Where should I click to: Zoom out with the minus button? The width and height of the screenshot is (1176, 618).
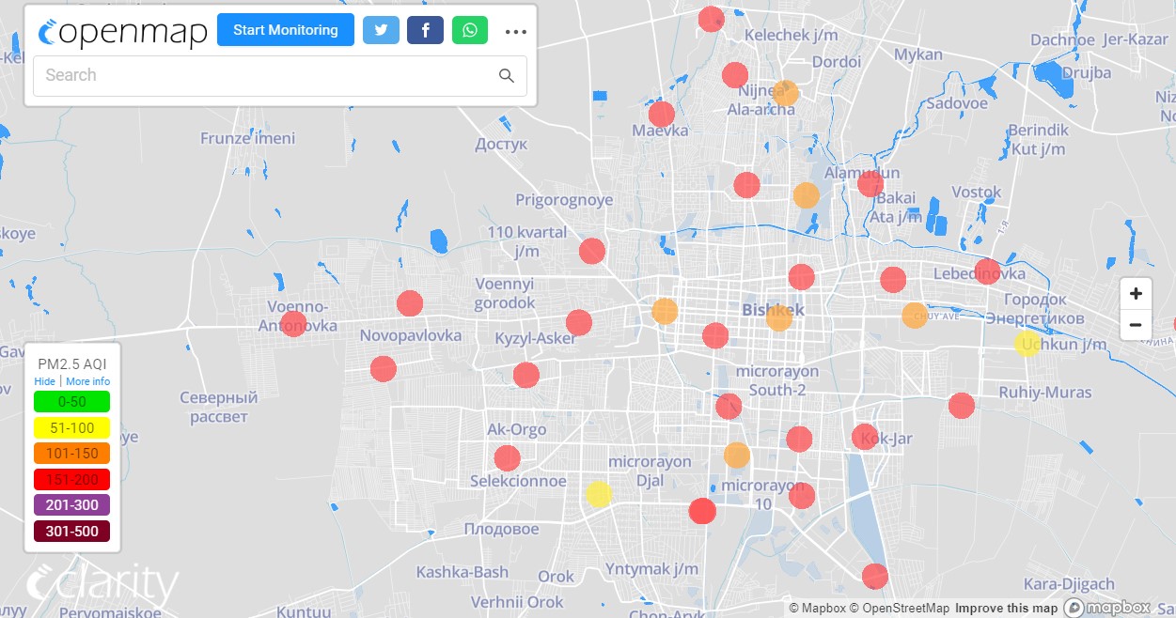pyautogui.click(x=1136, y=325)
